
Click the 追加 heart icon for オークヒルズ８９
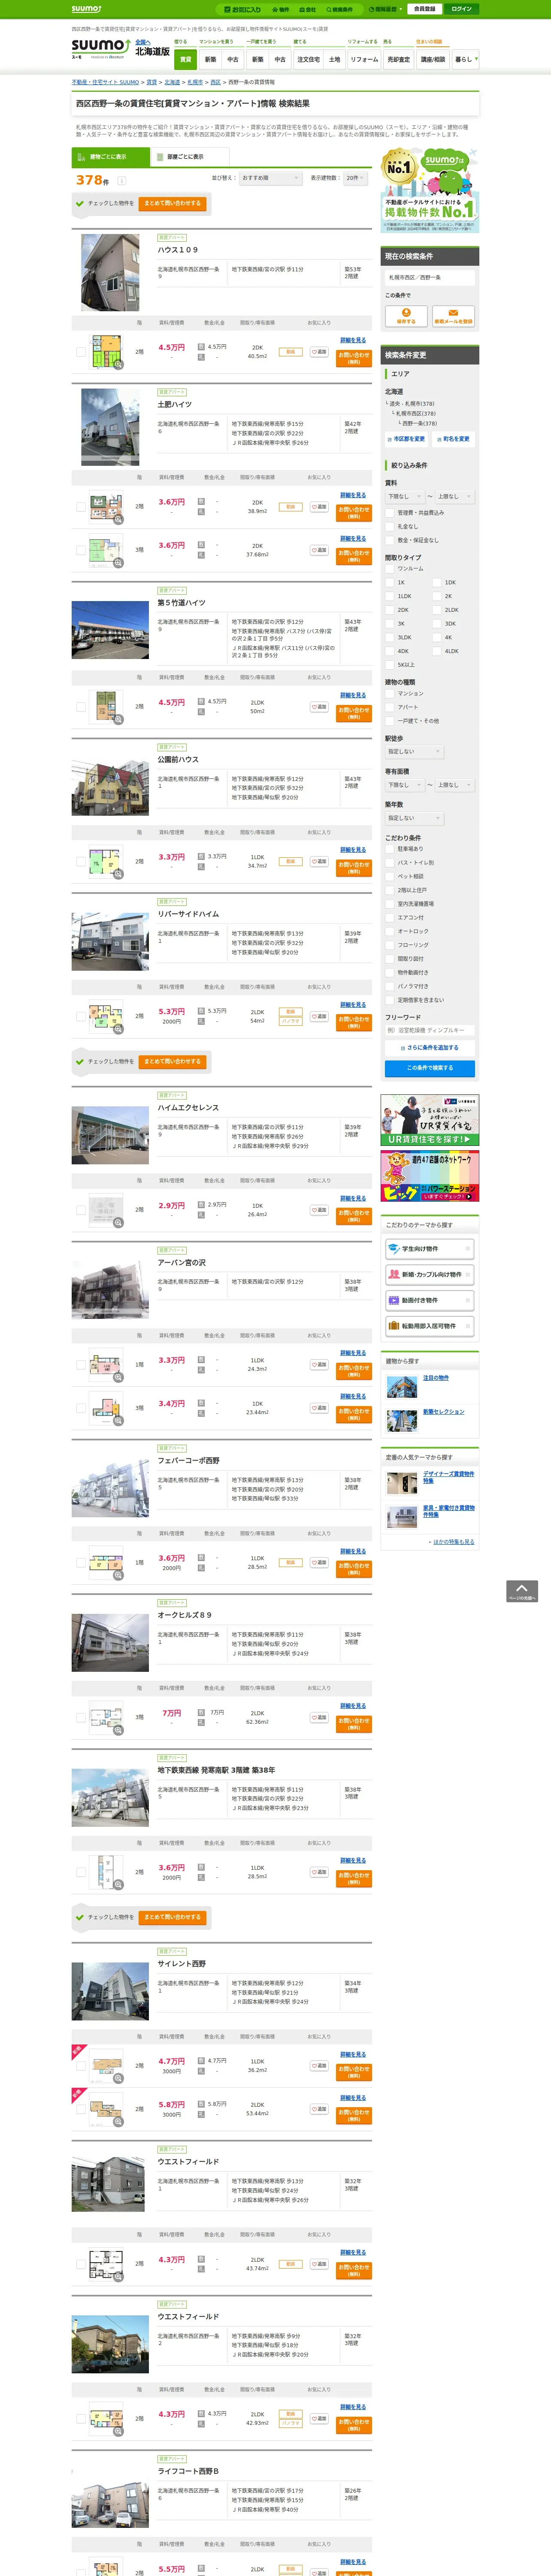pyautogui.click(x=319, y=1718)
